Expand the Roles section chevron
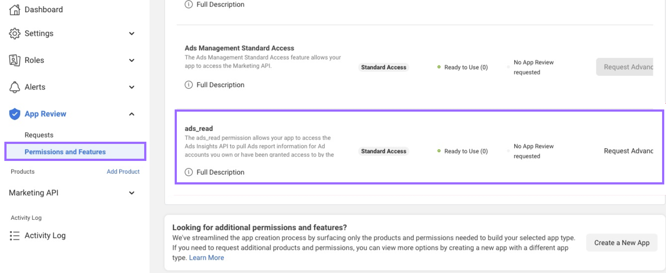The width and height of the screenshot is (666, 273). click(132, 61)
